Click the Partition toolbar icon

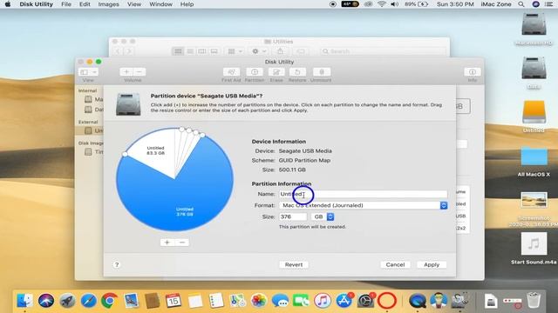click(255, 72)
